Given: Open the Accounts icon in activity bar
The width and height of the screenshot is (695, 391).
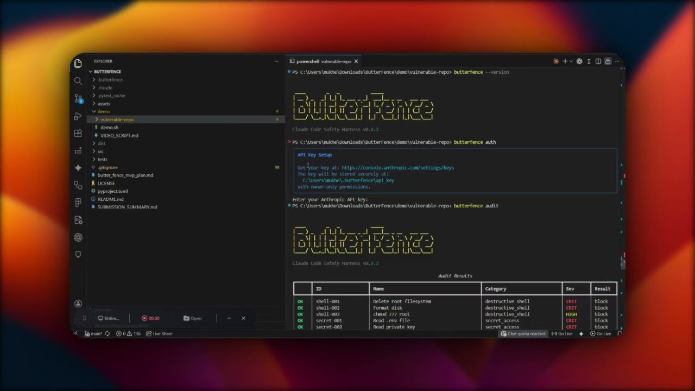Looking at the screenshot, I should (78, 304).
